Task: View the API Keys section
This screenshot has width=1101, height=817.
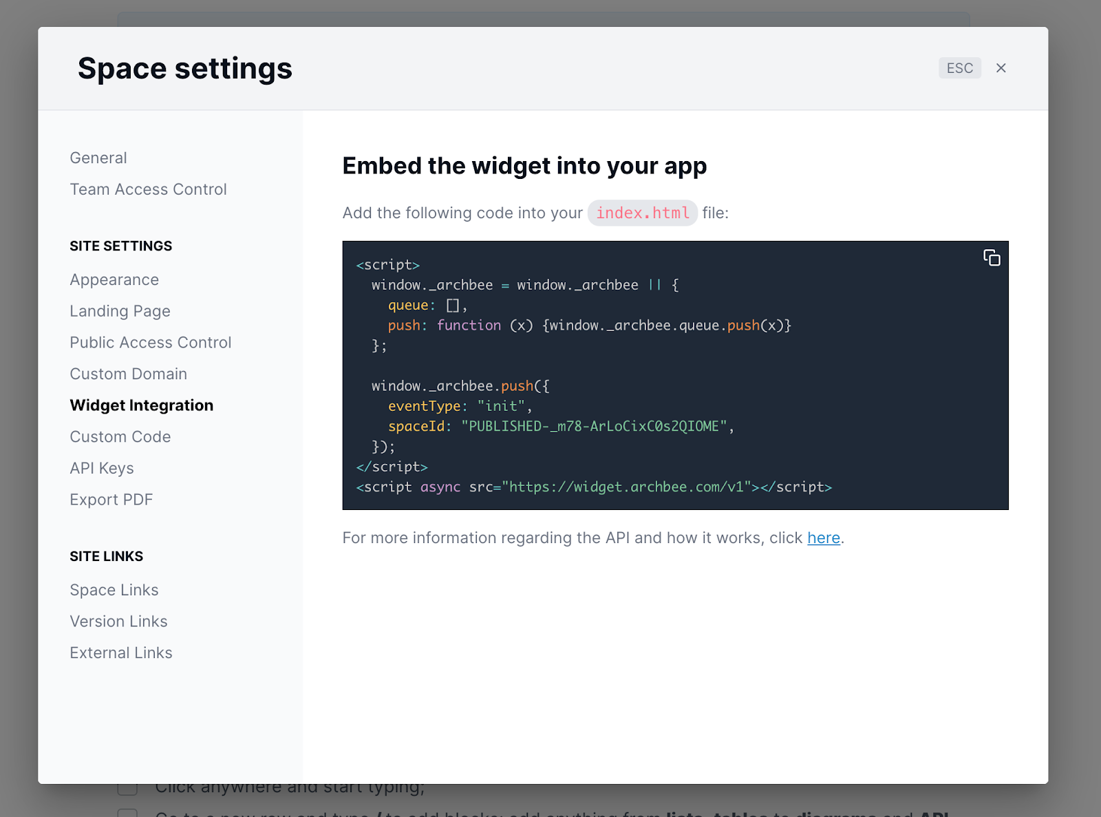Action: pos(101,468)
